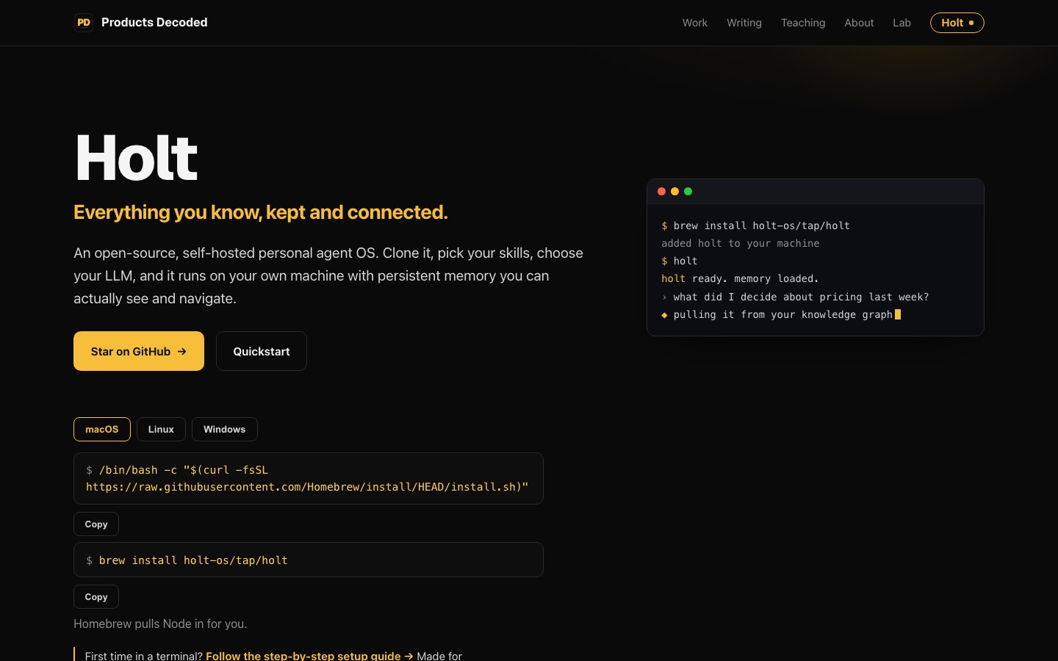
Task: Click terminal line 'holt ready. memory loaded.'
Action: (x=740, y=278)
